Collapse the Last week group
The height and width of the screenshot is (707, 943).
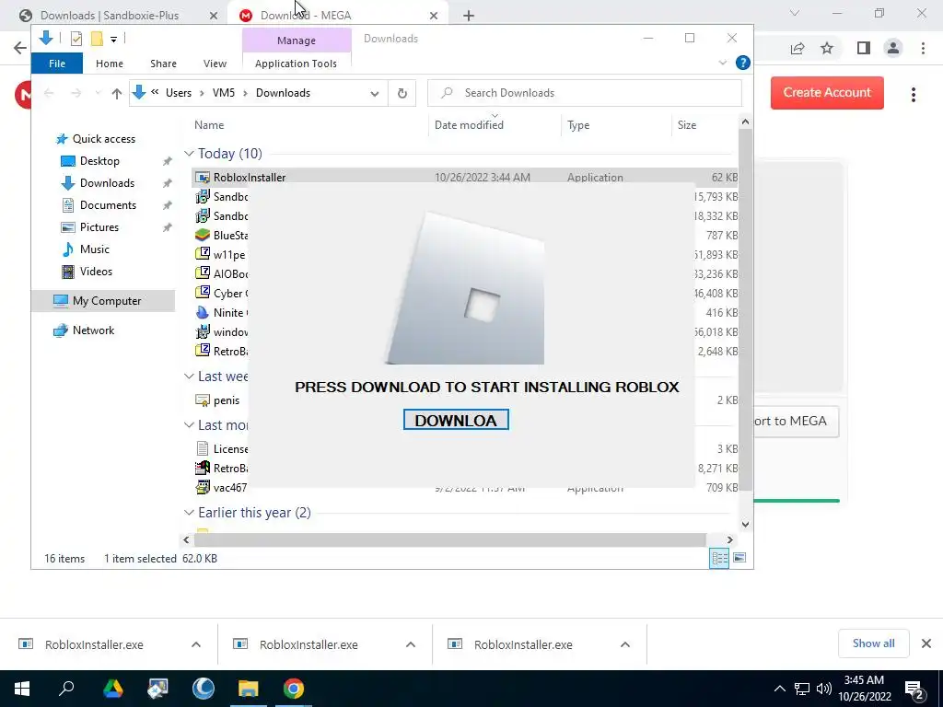click(189, 377)
